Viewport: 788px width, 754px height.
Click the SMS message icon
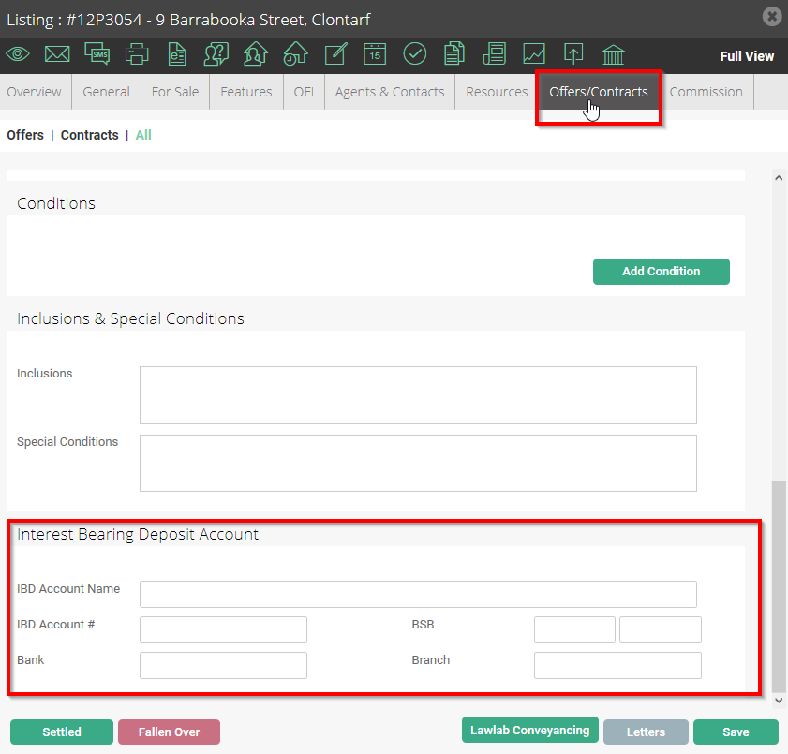pyautogui.click(x=97, y=53)
